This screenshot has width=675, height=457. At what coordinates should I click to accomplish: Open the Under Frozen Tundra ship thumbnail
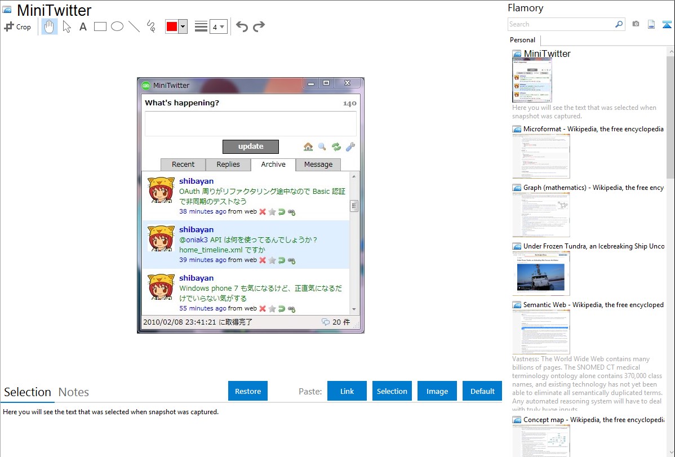pyautogui.click(x=541, y=273)
